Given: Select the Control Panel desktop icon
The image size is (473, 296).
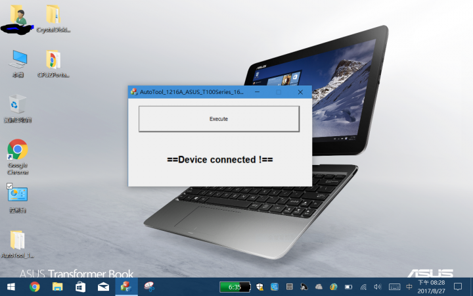Looking at the screenshot, I should [x=18, y=199].
